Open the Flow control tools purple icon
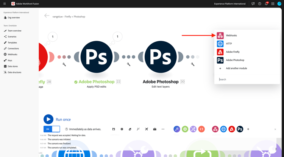The image size is (284, 157). point(177,129)
